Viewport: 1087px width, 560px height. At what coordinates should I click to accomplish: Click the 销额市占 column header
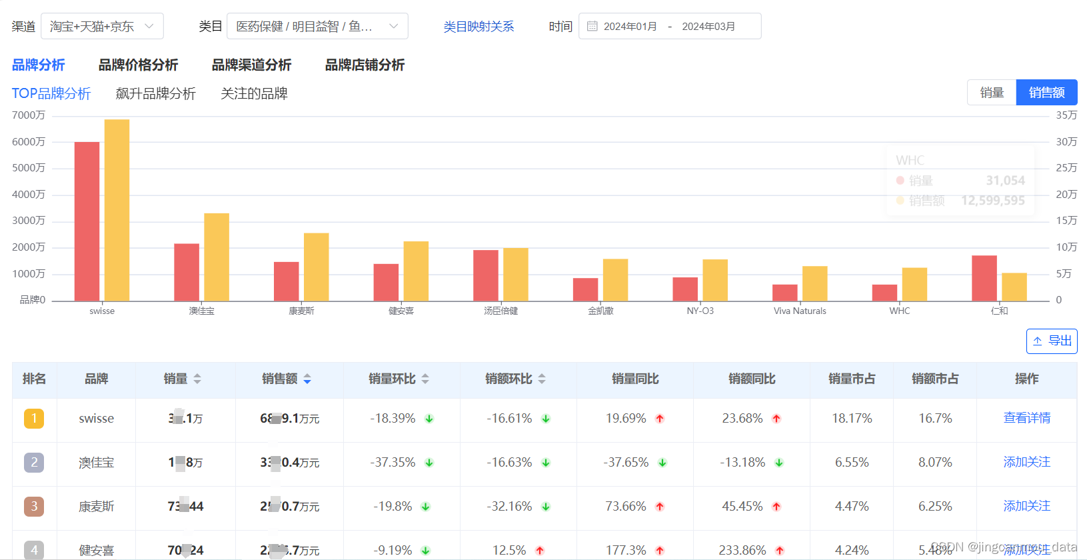coord(935,379)
